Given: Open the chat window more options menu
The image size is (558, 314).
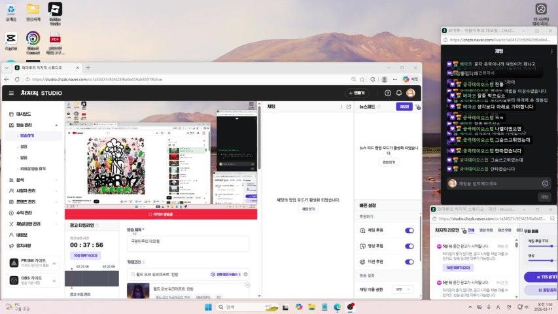Looking at the screenshot, I should [551, 51].
